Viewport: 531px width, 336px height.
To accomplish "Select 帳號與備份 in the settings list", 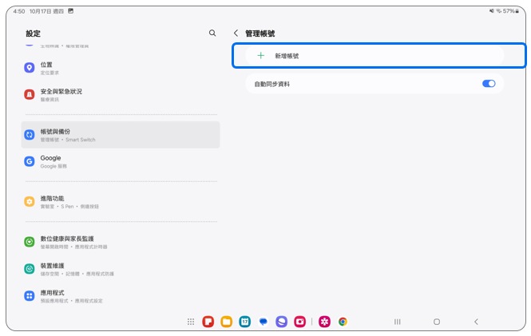I will click(121, 135).
